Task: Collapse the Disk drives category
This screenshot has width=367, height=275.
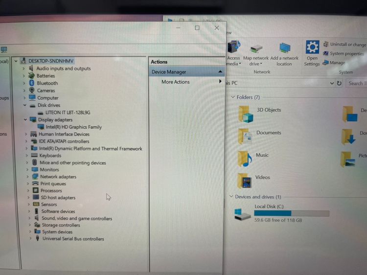Action: tap(25, 105)
